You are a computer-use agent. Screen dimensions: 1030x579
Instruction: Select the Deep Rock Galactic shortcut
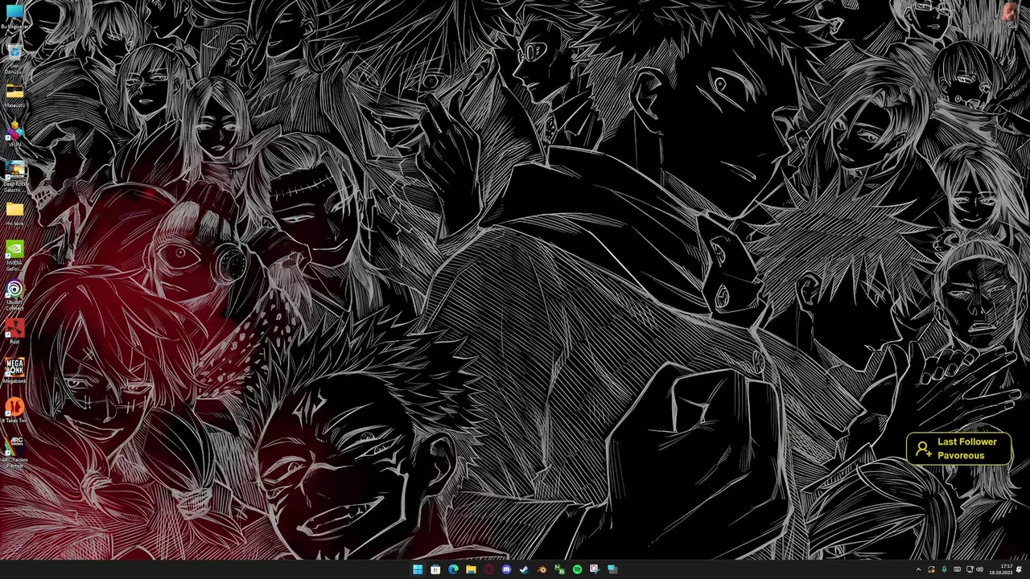coord(14,176)
